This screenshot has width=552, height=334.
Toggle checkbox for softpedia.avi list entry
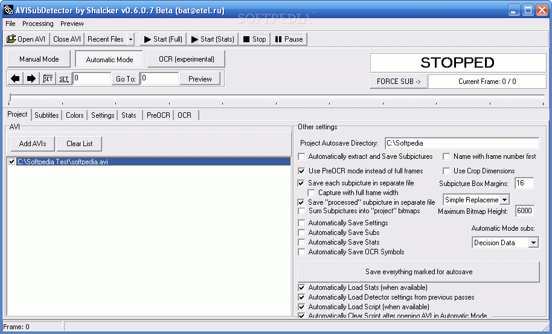click(x=11, y=161)
